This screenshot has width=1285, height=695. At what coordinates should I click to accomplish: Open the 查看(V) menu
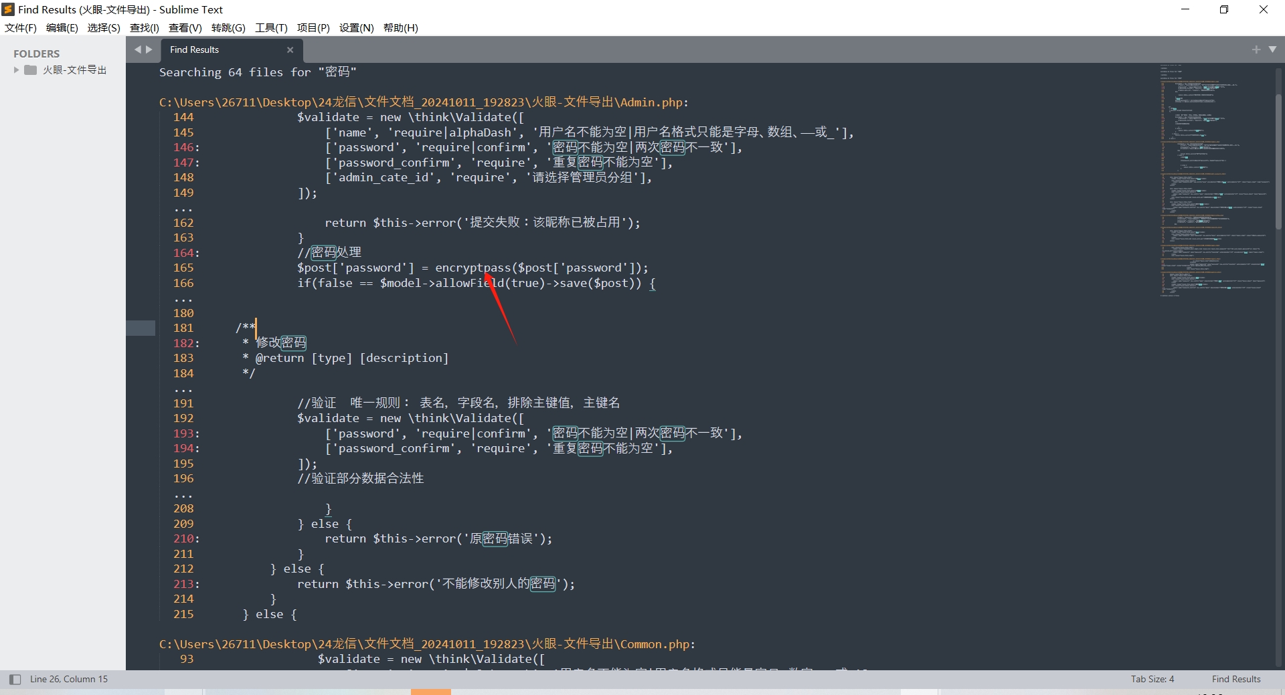(x=185, y=27)
